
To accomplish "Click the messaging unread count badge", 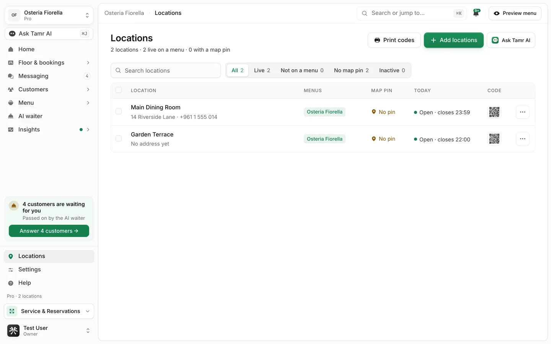I will (87, 76).
